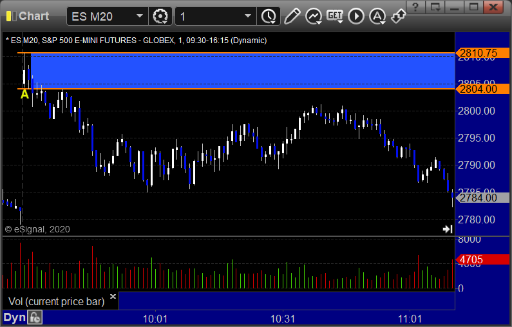Expand the ES M20 symbol dropdown

[139, 16]
